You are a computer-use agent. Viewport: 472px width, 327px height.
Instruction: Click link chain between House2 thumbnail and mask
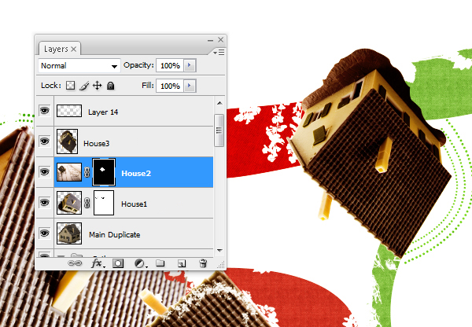coord(87,172)
